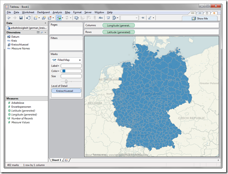Open the Format menu
The height and width of the screenshot is (174, 228).
pyautogui.click(x=78, y=12)
